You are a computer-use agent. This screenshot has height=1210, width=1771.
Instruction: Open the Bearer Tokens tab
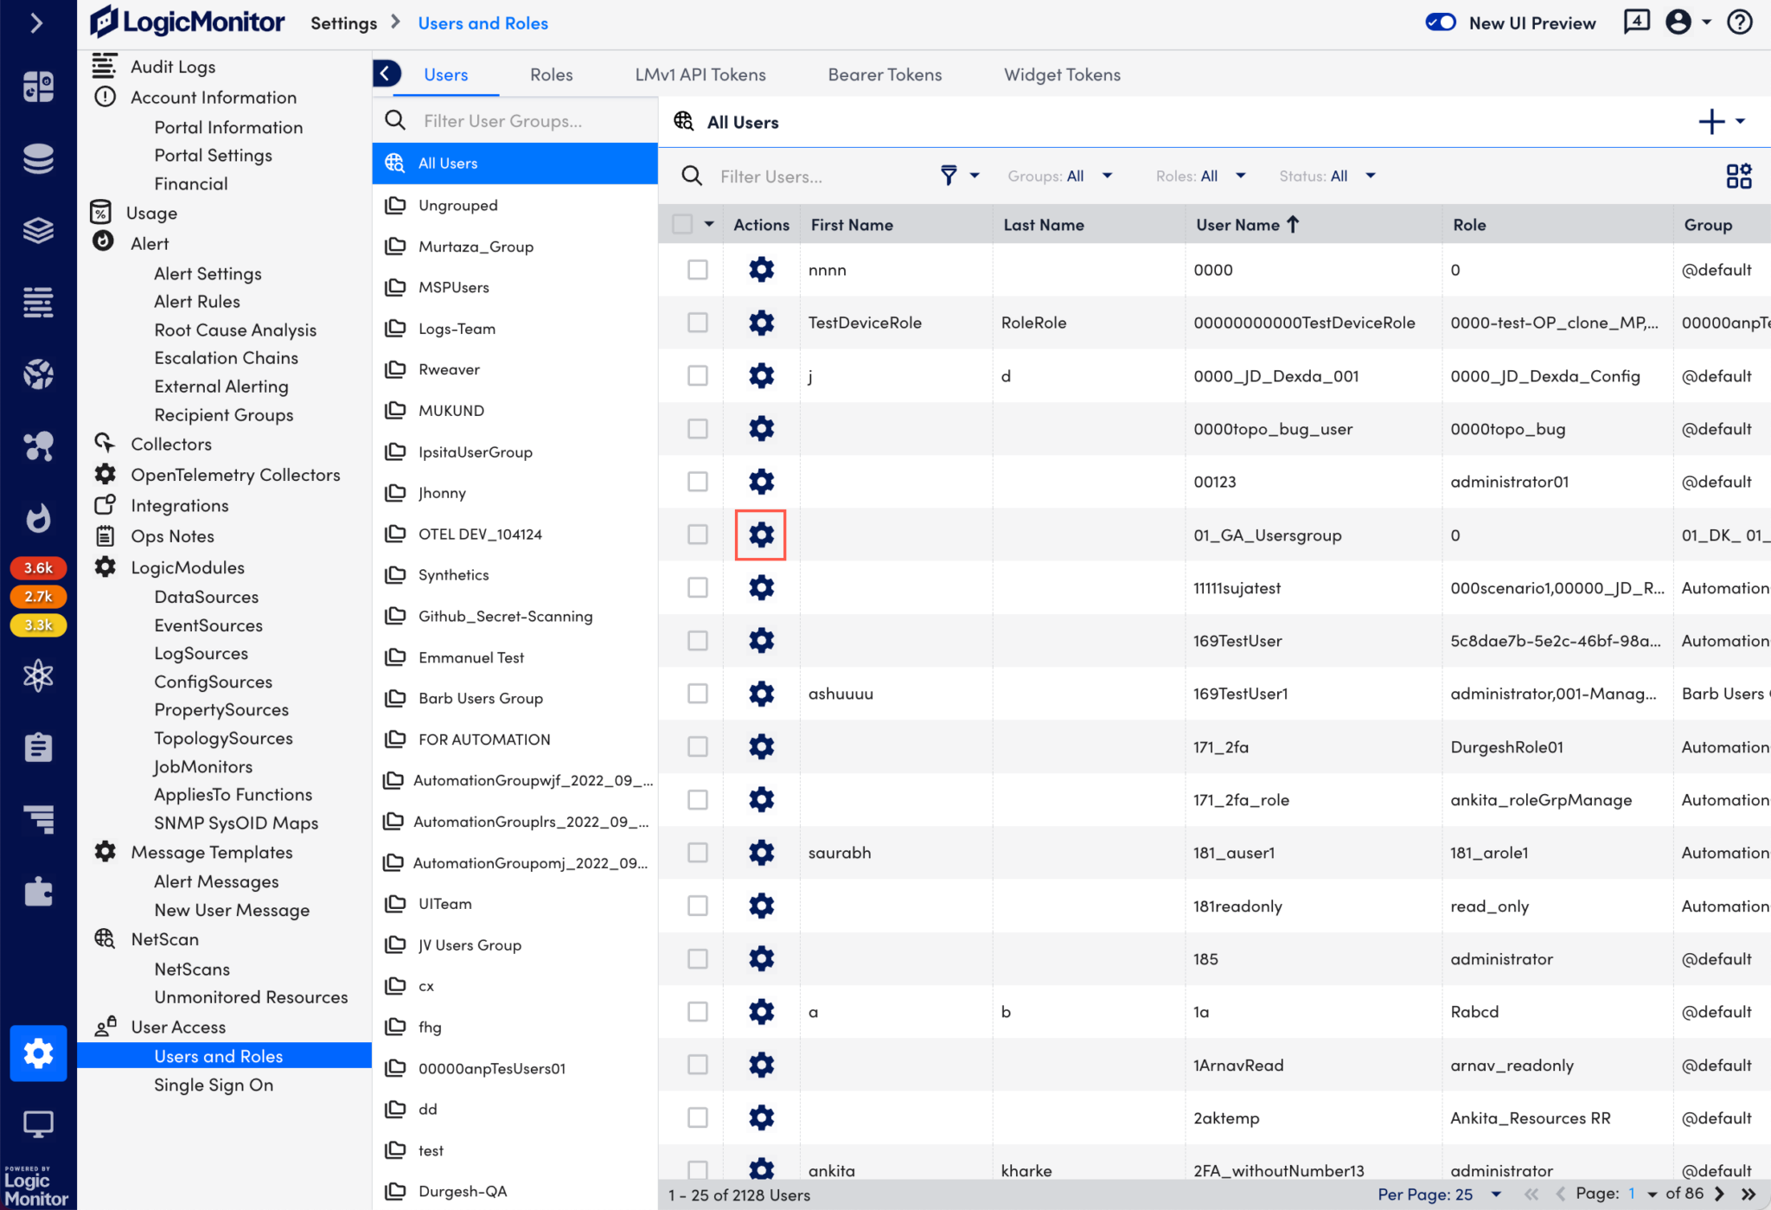click(885, 74)
